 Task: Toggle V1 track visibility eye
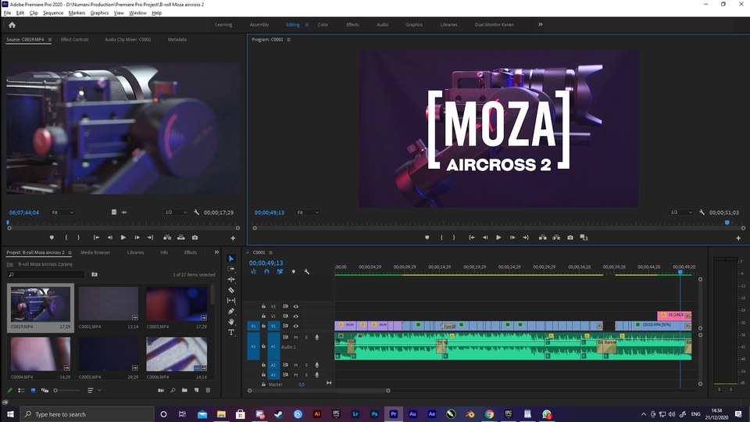[x=295, y=327]
